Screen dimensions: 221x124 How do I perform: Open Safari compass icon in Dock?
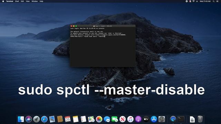pyautogui.click(x=44, y=119)
